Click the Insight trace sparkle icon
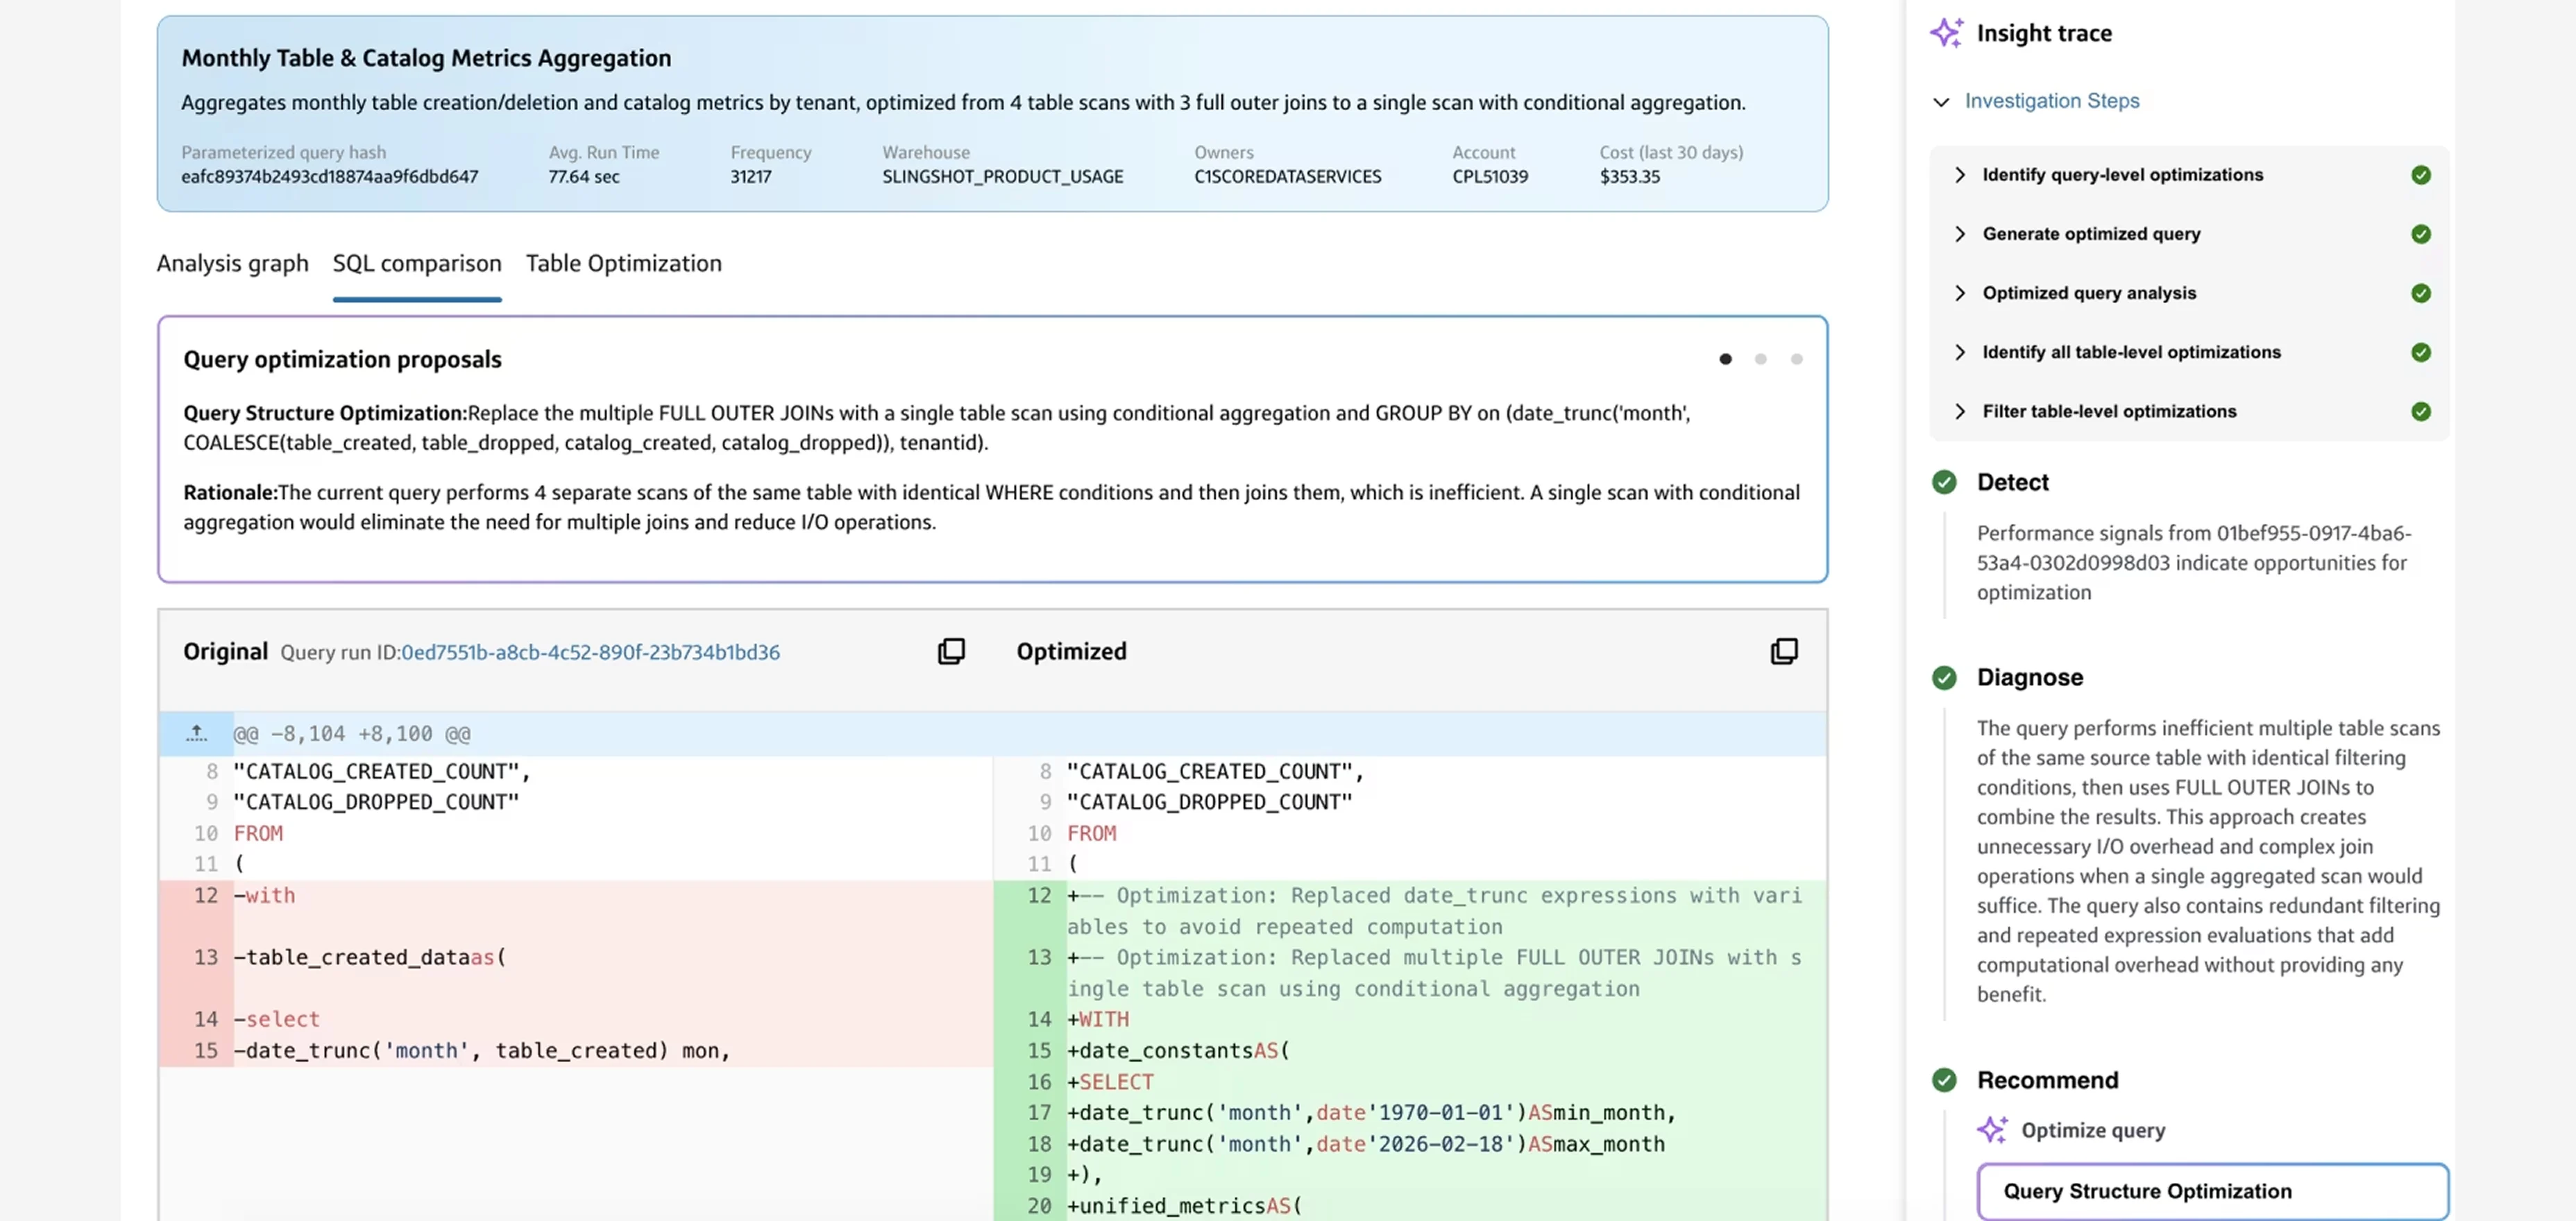The width and height of the screenshot is (2576, 1221). tap(1946, 33)
